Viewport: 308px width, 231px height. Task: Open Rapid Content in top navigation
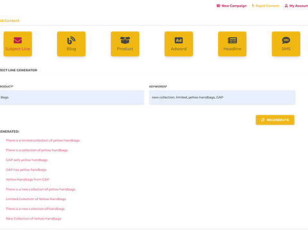[266, 6]
